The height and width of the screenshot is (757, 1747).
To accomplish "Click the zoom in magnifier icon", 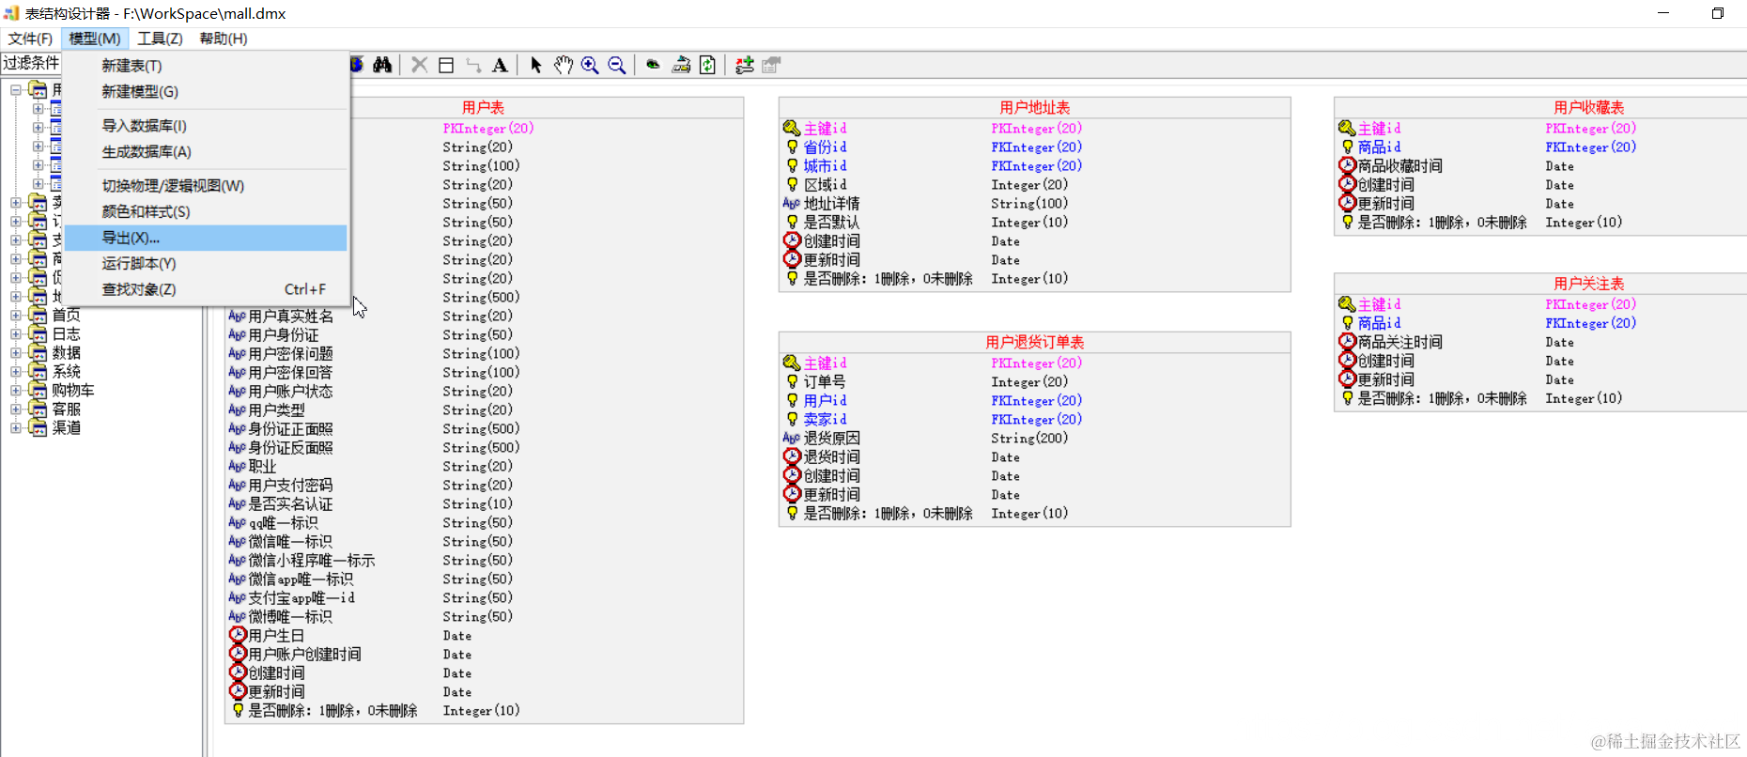I will pyautogui.click(x=590, y=65).
